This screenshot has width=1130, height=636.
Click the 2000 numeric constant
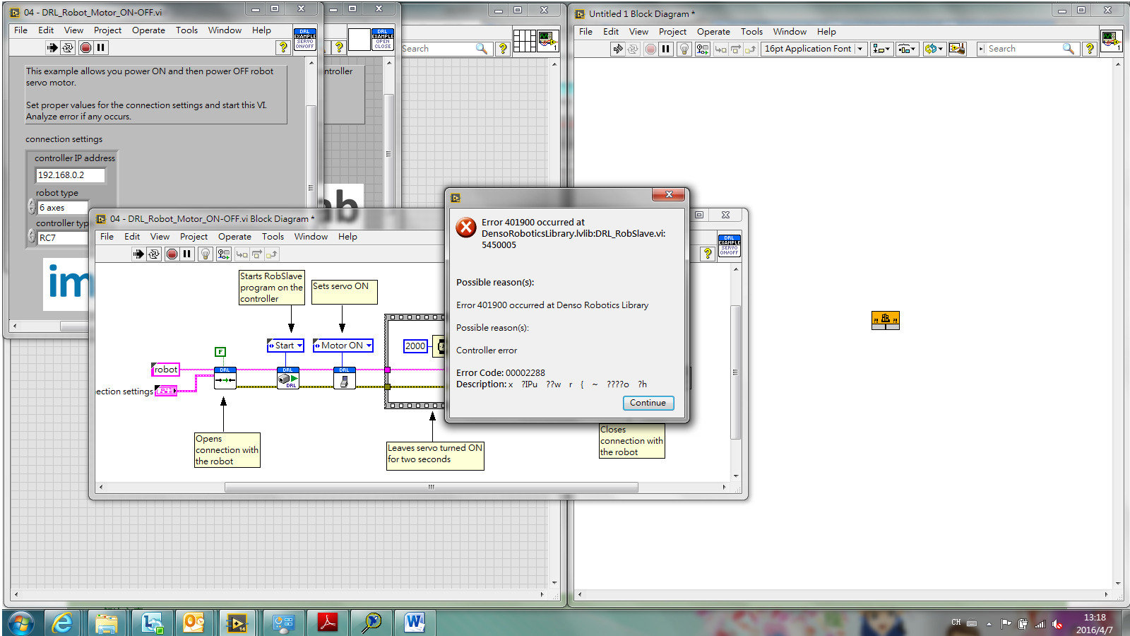(x=415, y=346)
